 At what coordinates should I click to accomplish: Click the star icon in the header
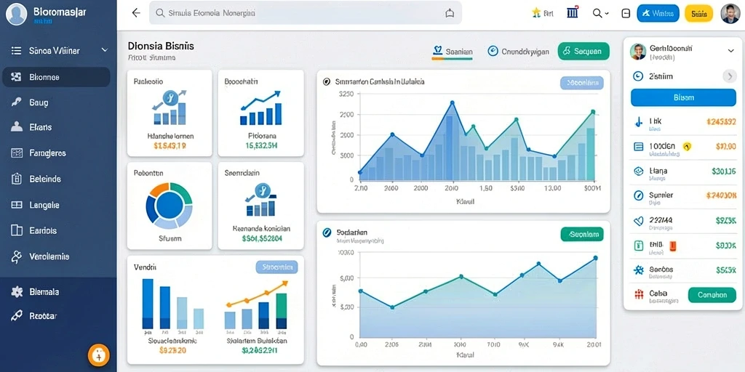click(x=536, y=13)
